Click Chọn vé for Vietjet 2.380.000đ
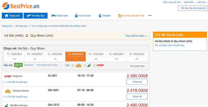208x107 pixels. (137, 82)
